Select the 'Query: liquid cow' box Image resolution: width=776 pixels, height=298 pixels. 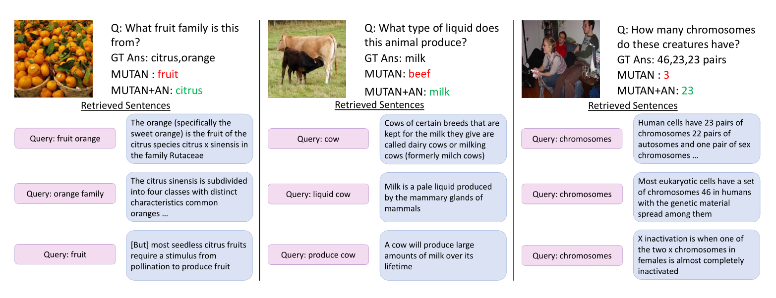[318, 194]
